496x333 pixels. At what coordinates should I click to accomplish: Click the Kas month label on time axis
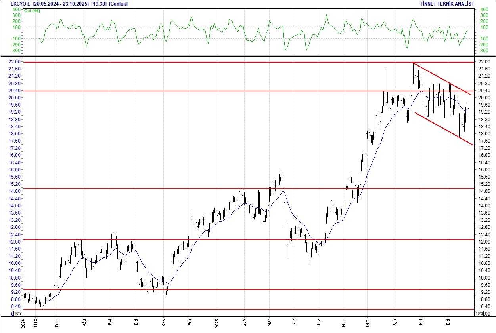[x=164, y=323]
